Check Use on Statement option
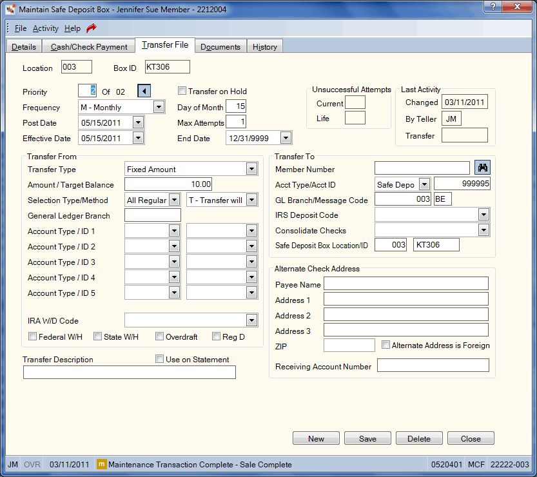537x477 pixels. pos(159,359)
